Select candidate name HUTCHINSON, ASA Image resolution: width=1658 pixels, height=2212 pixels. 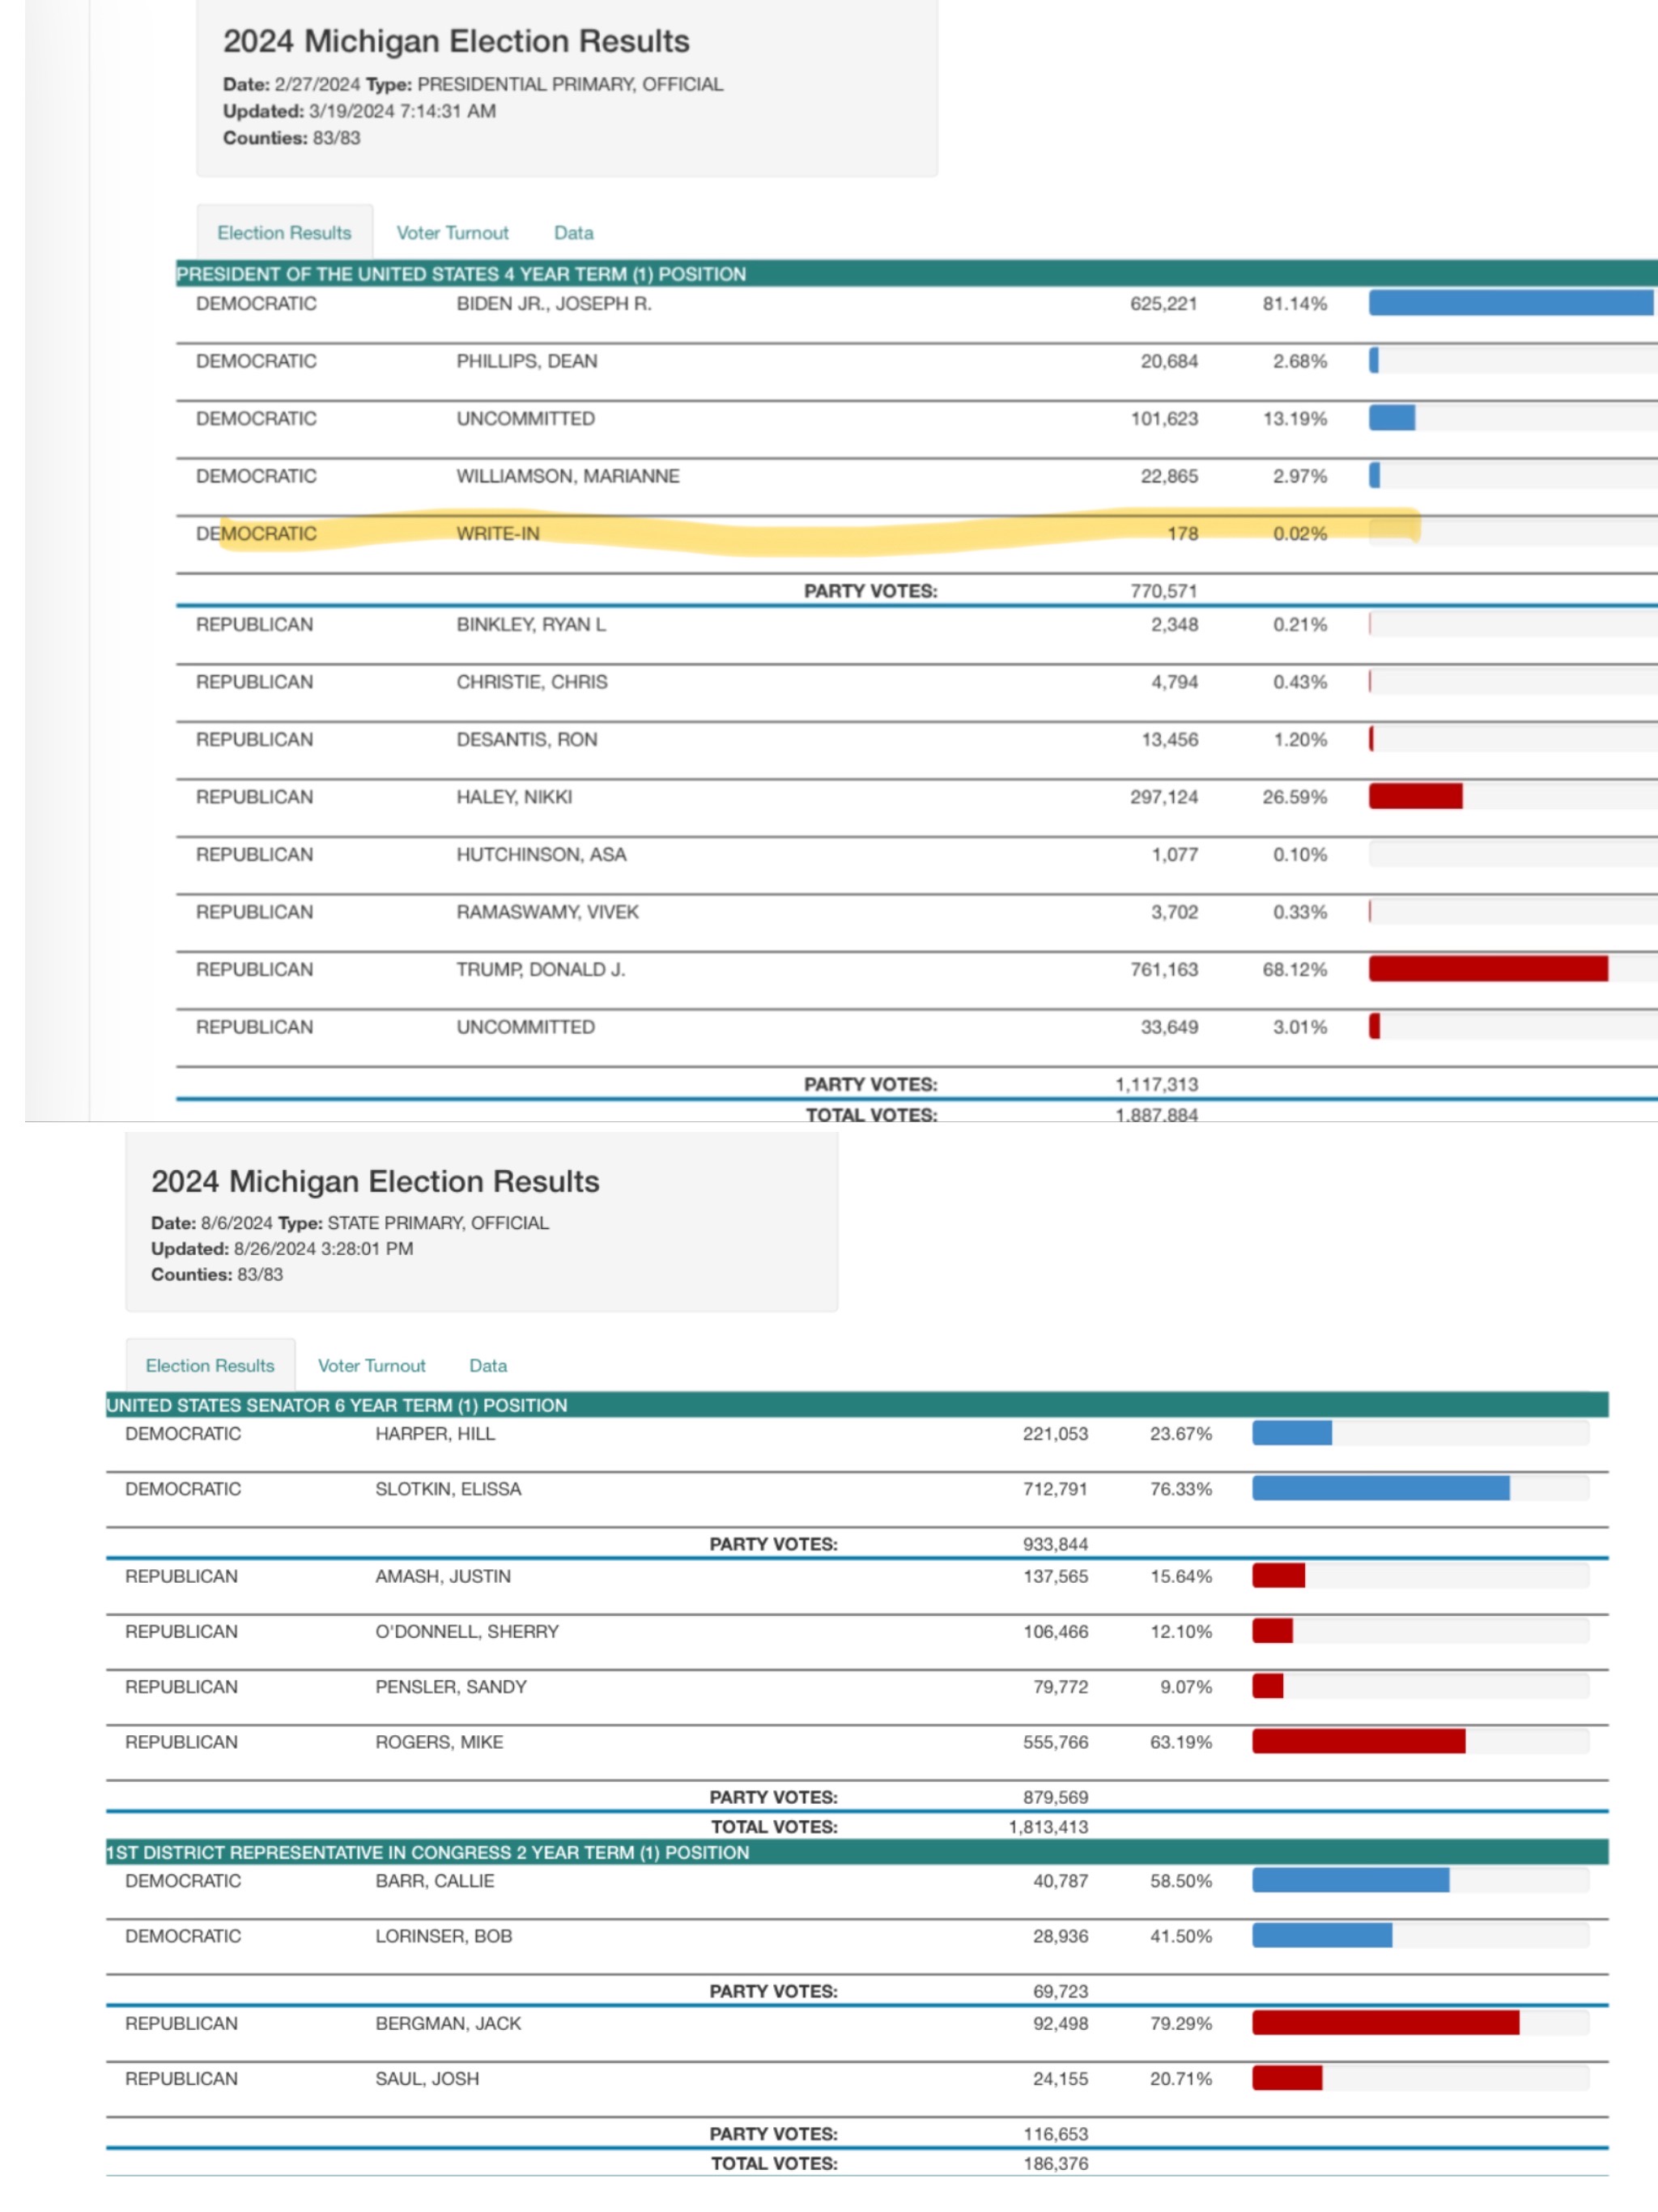tap(541, 854)
